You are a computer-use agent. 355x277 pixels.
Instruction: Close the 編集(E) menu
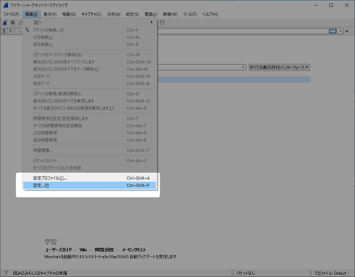coord(31,14)
